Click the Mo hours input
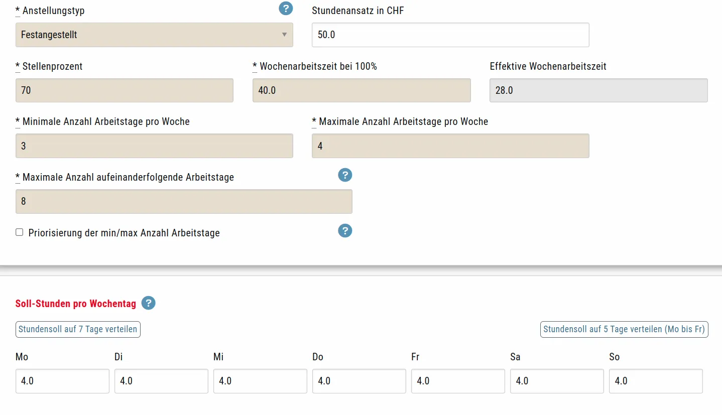 tap(62, 381)
